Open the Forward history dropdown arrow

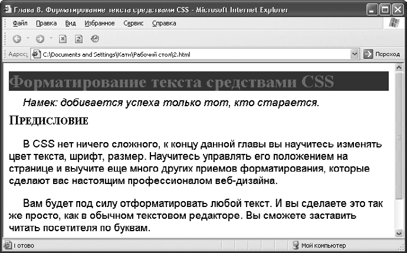(x=51, y=39)
